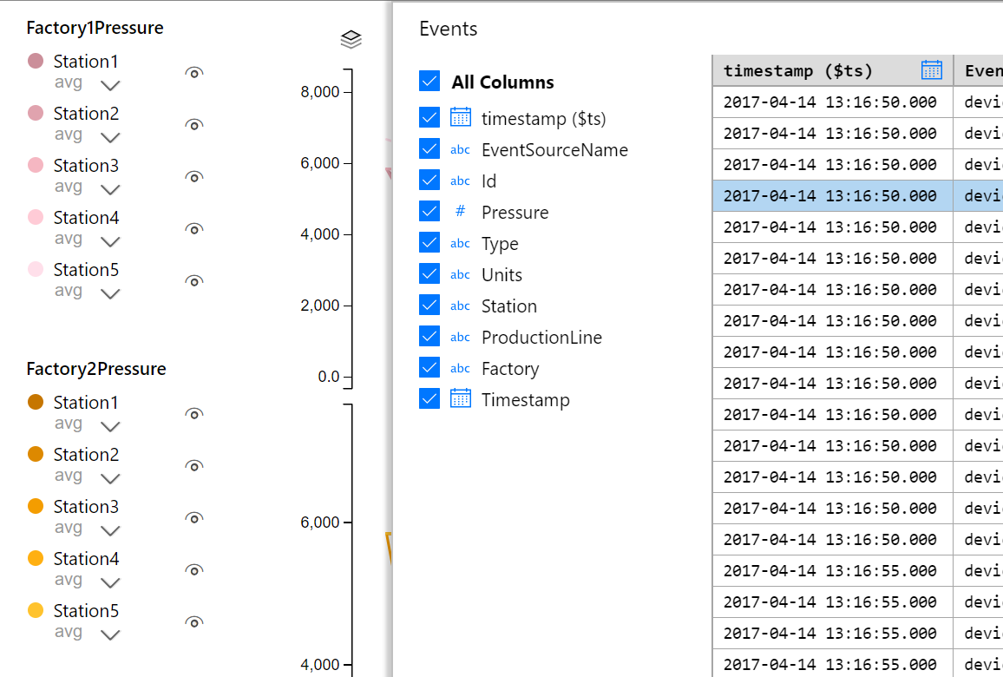Click the layers stack icon above chart
Viewport: 1003px width, 677px height.
point(351,39)
